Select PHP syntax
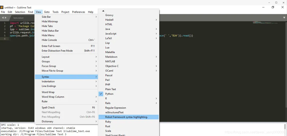This screenshot has width=287, height=136. [129, 85]
